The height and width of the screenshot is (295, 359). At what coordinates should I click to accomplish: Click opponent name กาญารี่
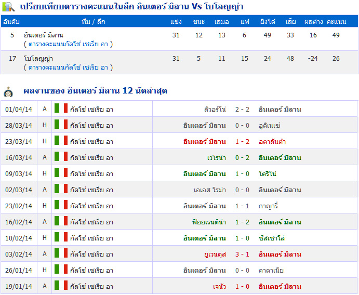coord(268,206)
